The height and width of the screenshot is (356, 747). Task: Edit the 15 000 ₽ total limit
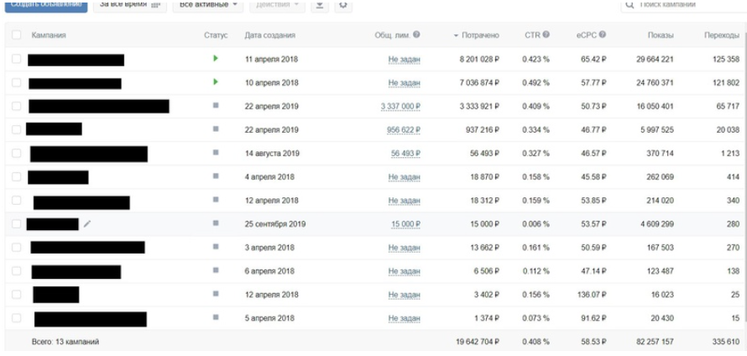click(x=405, y=224)
